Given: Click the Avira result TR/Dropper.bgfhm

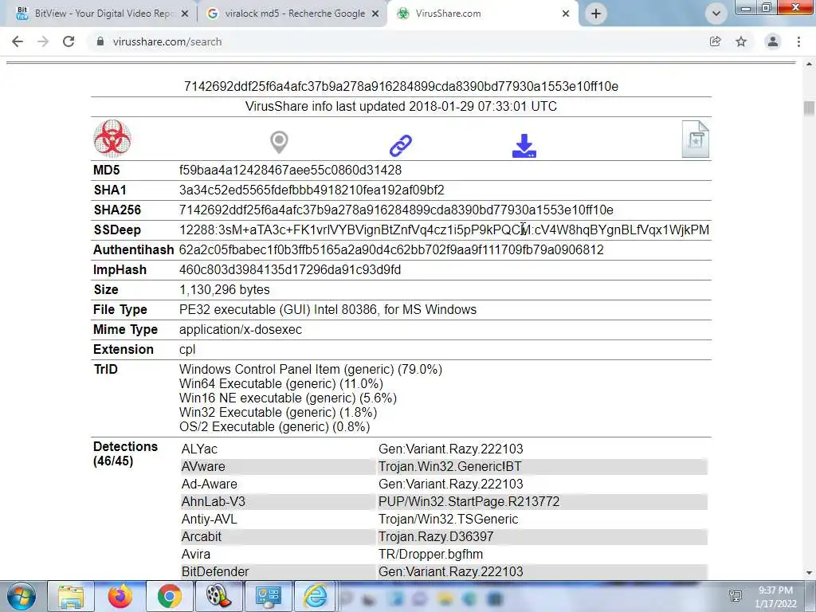Looking at the screenshot, I should coord(430,555).
